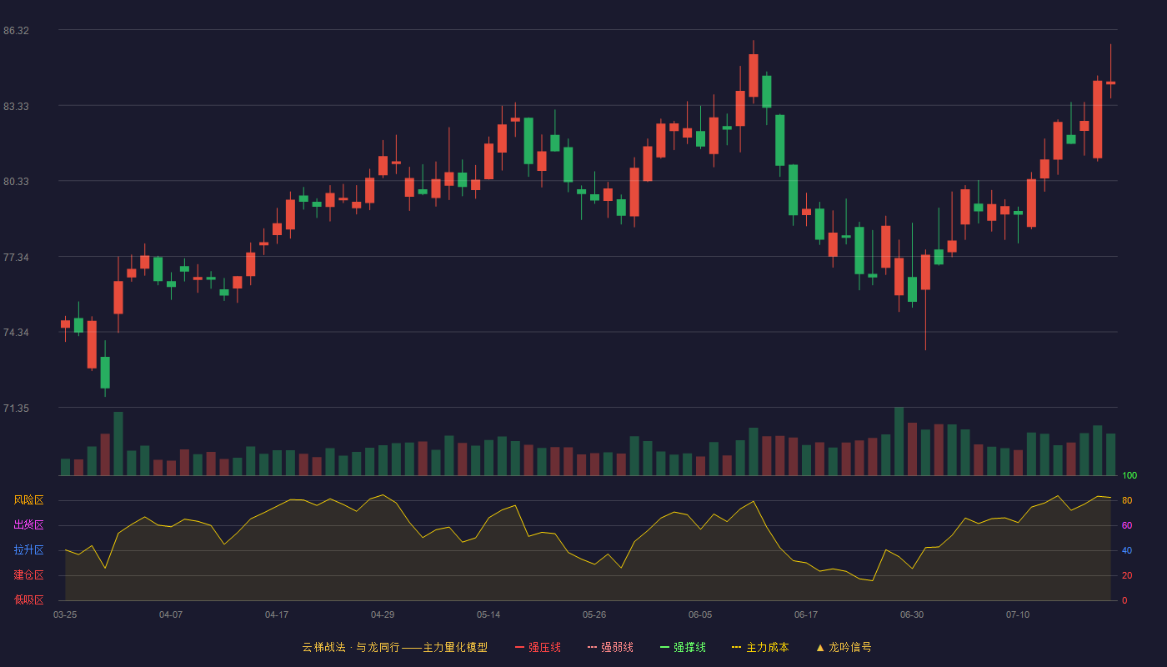Click the 83.33 price axis label
The width and height of the screenshot is (1167, 667).
[x=16, y=107]
